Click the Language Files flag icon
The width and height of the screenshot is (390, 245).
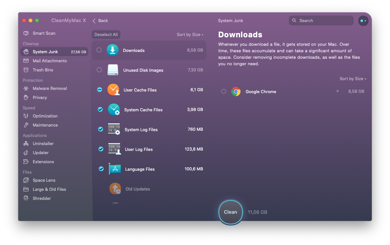[x=115, y=169]
